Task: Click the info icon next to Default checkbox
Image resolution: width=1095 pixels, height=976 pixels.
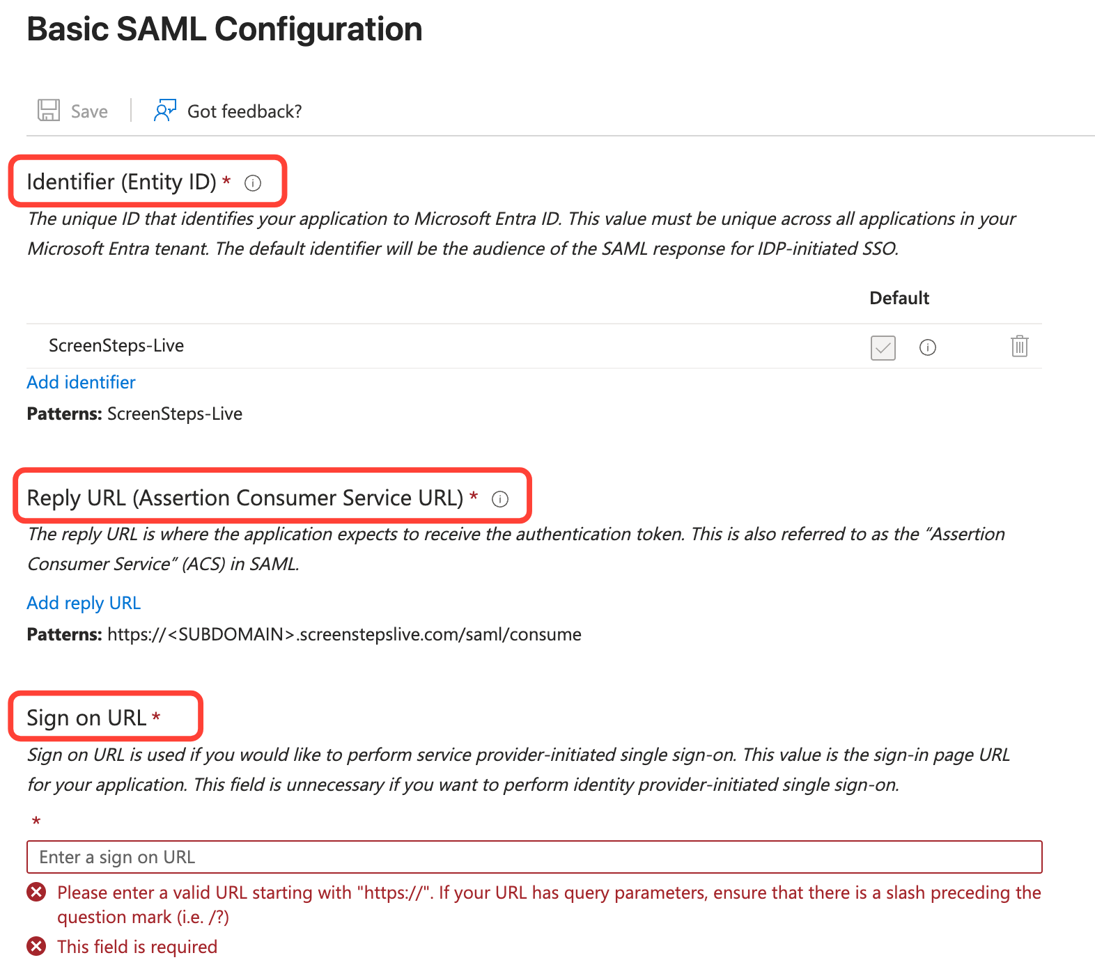Action: coord(928,347)
